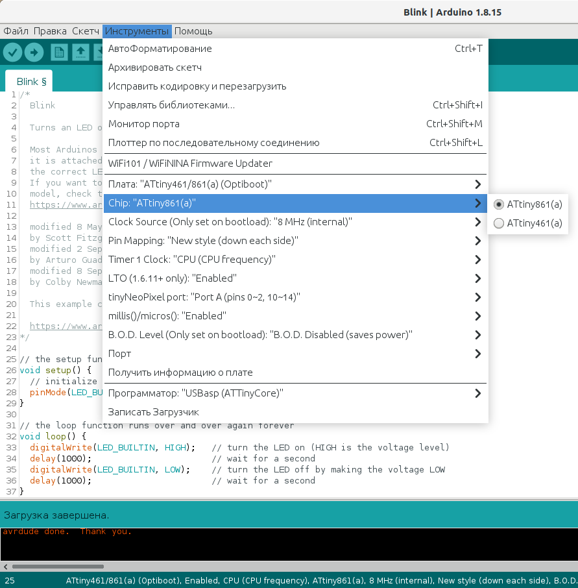Choose Получить информацию о плате
The image size is (578, 588).
click(295, 373)
